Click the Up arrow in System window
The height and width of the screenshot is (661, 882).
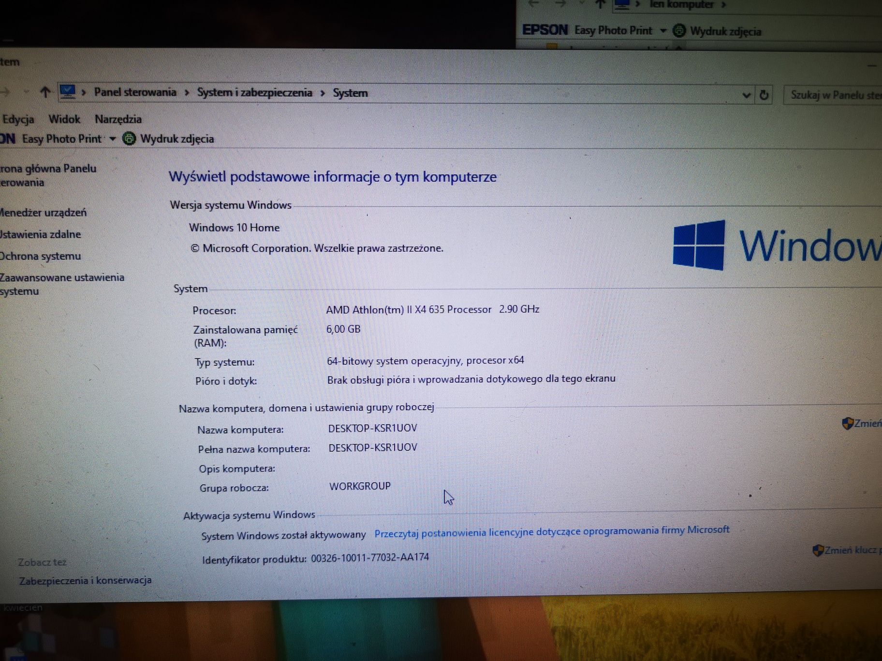[45, 92]
